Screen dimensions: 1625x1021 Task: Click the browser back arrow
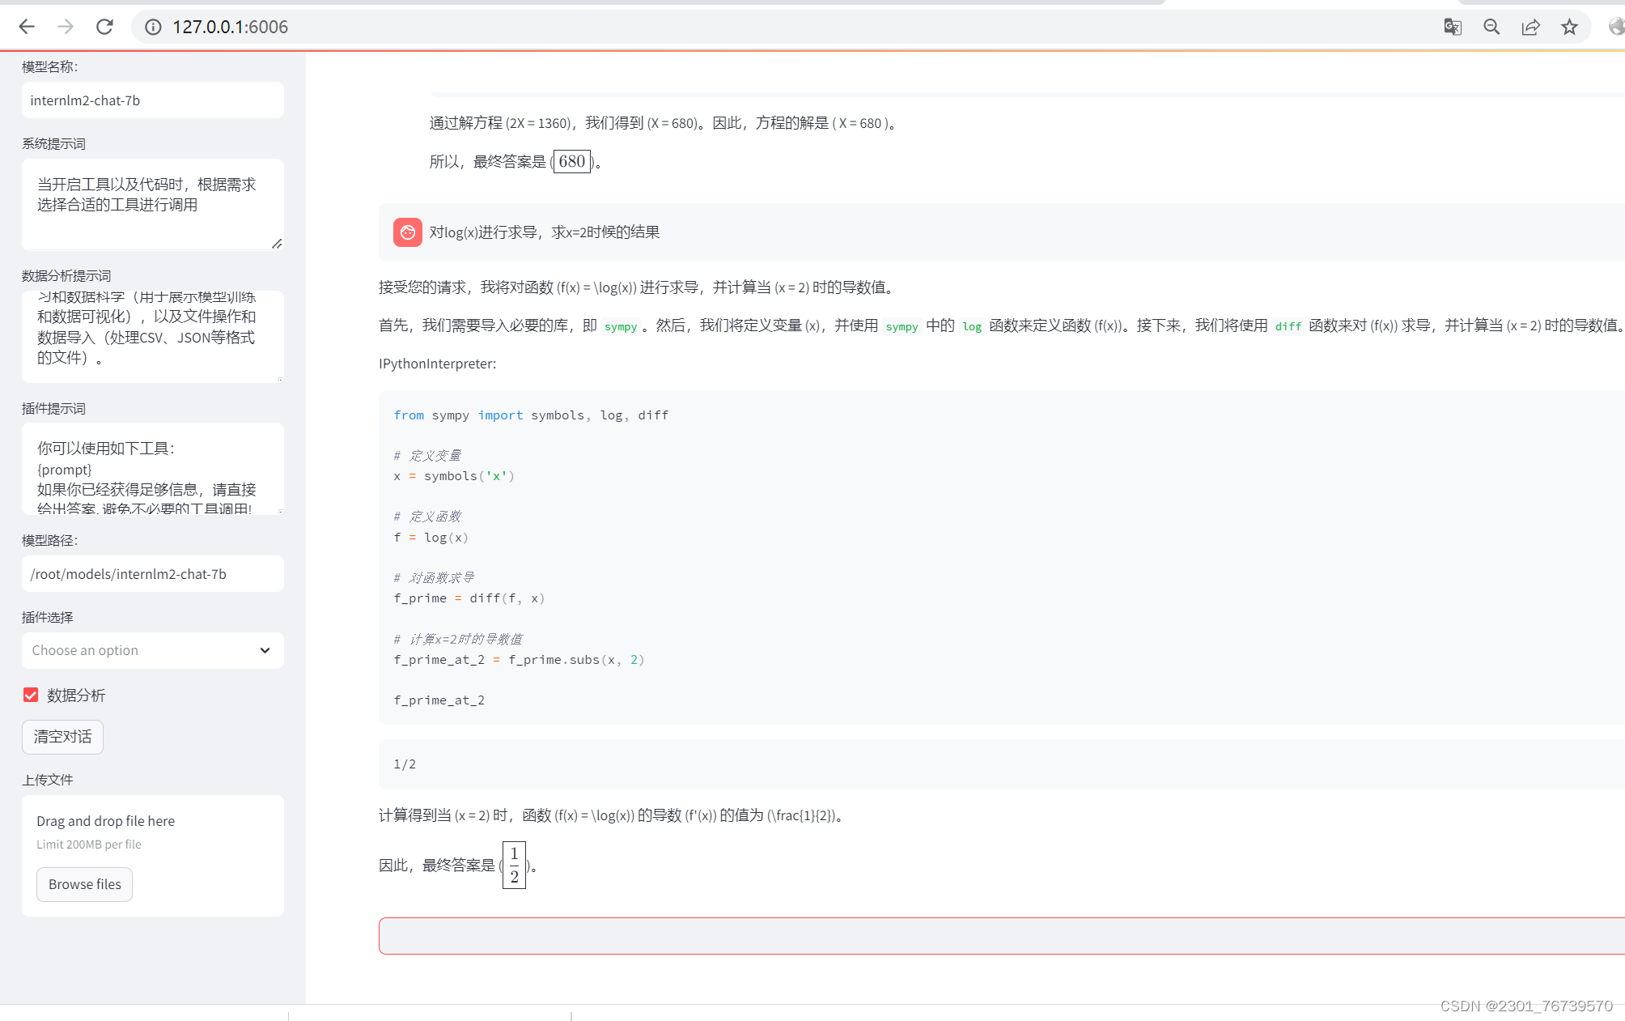click(27, 27)
